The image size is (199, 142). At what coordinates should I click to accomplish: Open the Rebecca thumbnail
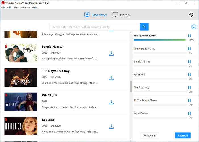21,126
